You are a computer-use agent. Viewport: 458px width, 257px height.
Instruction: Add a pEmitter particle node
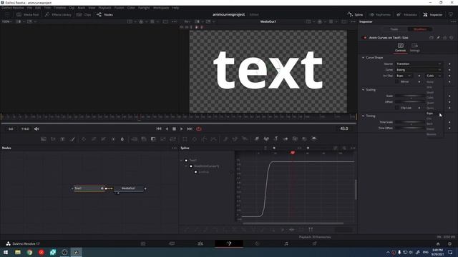(x=225, y=139)
